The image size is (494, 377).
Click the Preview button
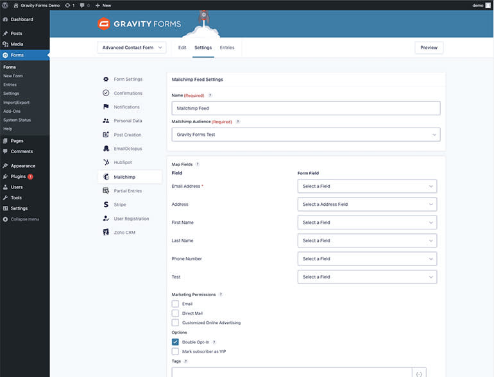click(x=429, y=47)
